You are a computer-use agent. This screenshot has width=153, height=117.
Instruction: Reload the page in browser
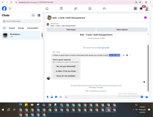[x=11, y=2]
